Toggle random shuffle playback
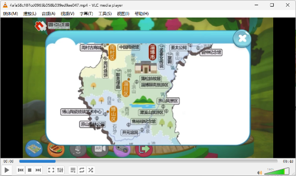 tap(91, 170)
